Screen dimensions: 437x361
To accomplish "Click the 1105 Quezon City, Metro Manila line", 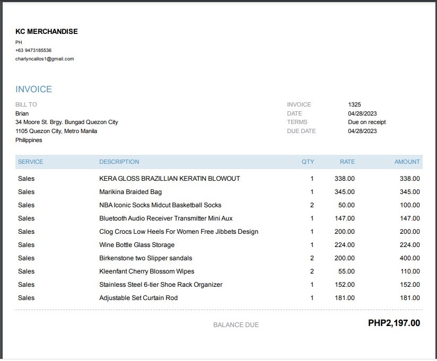I will click(56, 131).
